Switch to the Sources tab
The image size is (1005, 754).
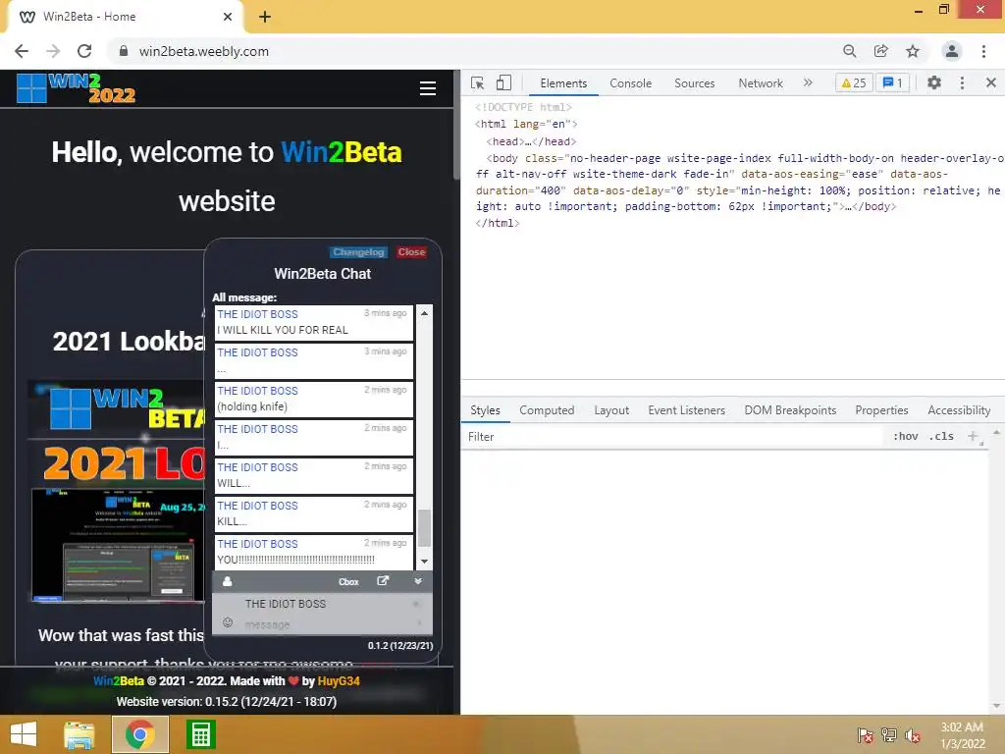694,83
